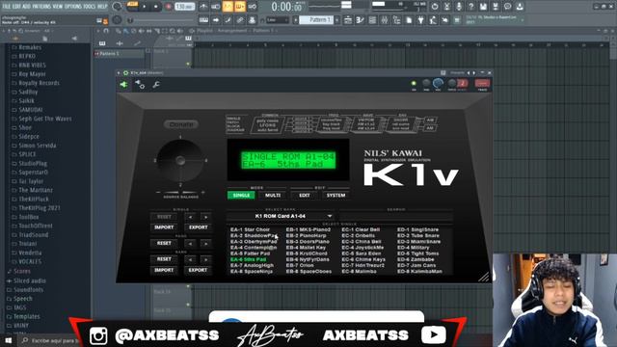Click IMPORT in the Single section
The image size is (617, 347).
click(x=164, y=227)
